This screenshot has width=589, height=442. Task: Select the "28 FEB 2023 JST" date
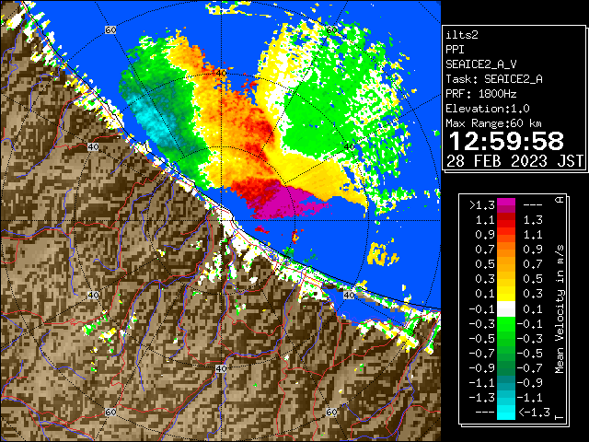click(514, 161)
